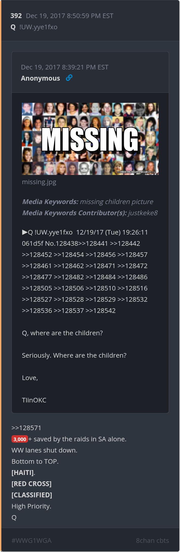Click the chain link icon beside Anonymous
The image size is (180, 552).
point(69,78)
